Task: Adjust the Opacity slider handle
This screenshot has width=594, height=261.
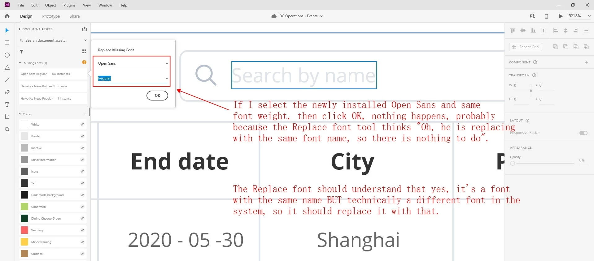Action: (x=513, y=163)
